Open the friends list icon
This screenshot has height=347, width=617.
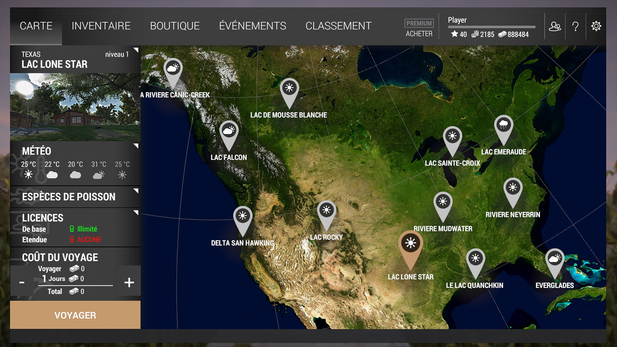point(555,26)
